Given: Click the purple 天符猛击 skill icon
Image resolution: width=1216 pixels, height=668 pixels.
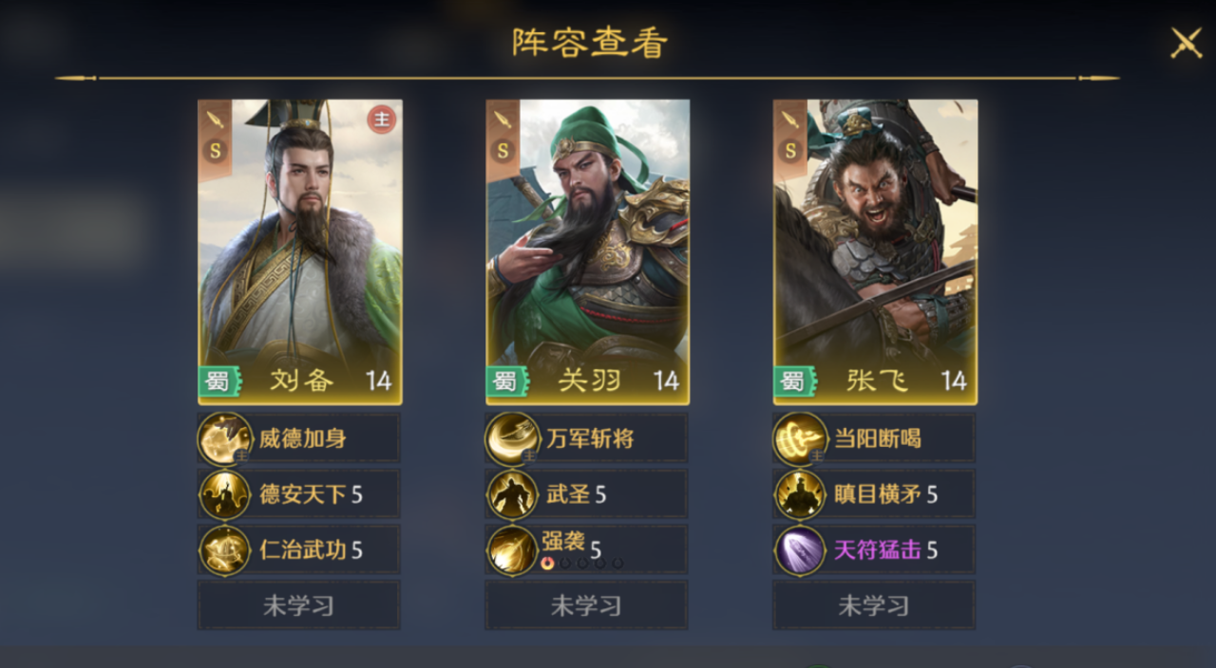Looking at the screenshot, I should [x=800, y=550].
